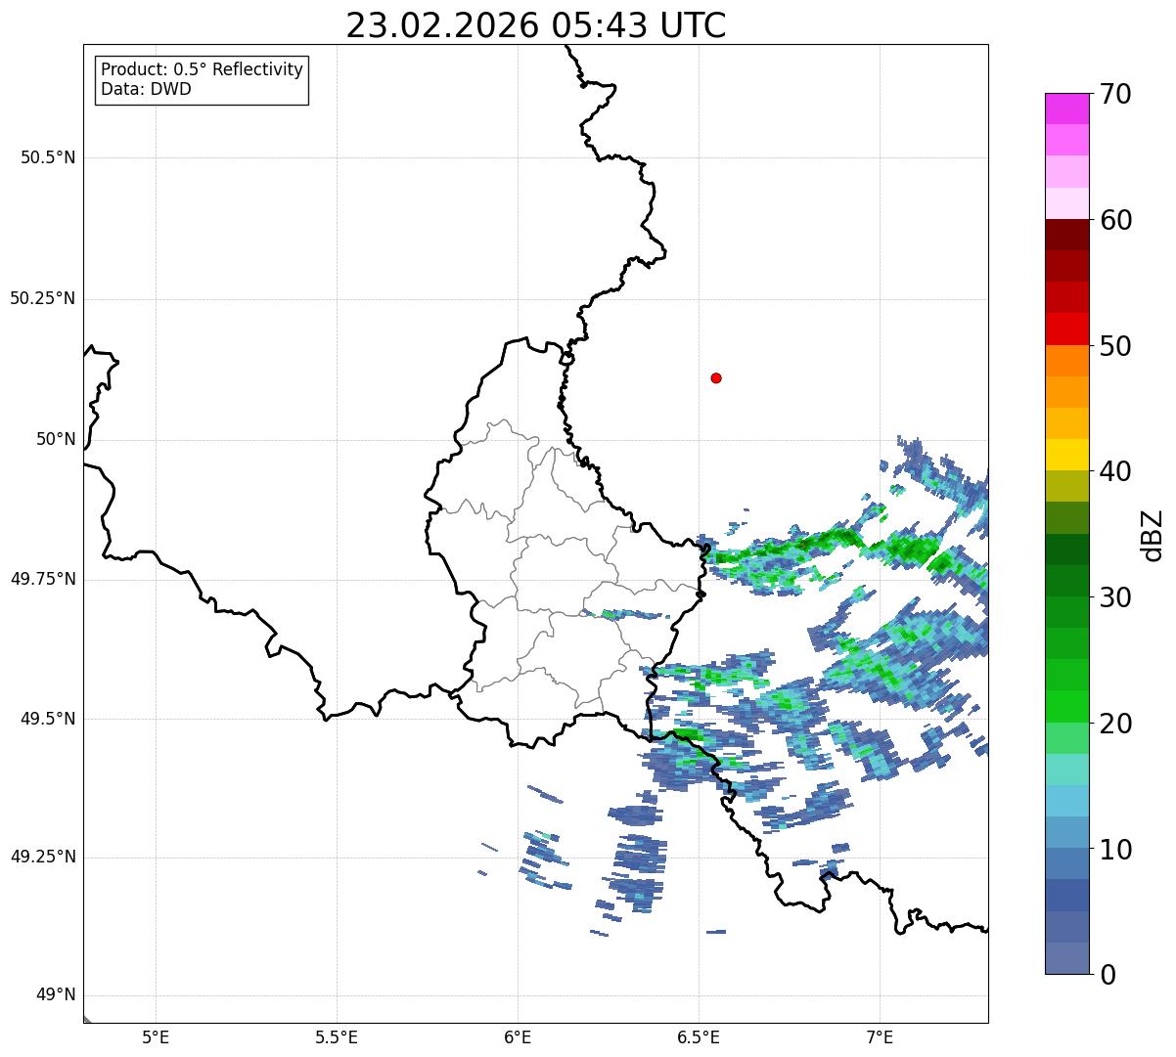Click the 49.75°N latitude label

pyautogui.click(x=43, y=579)
